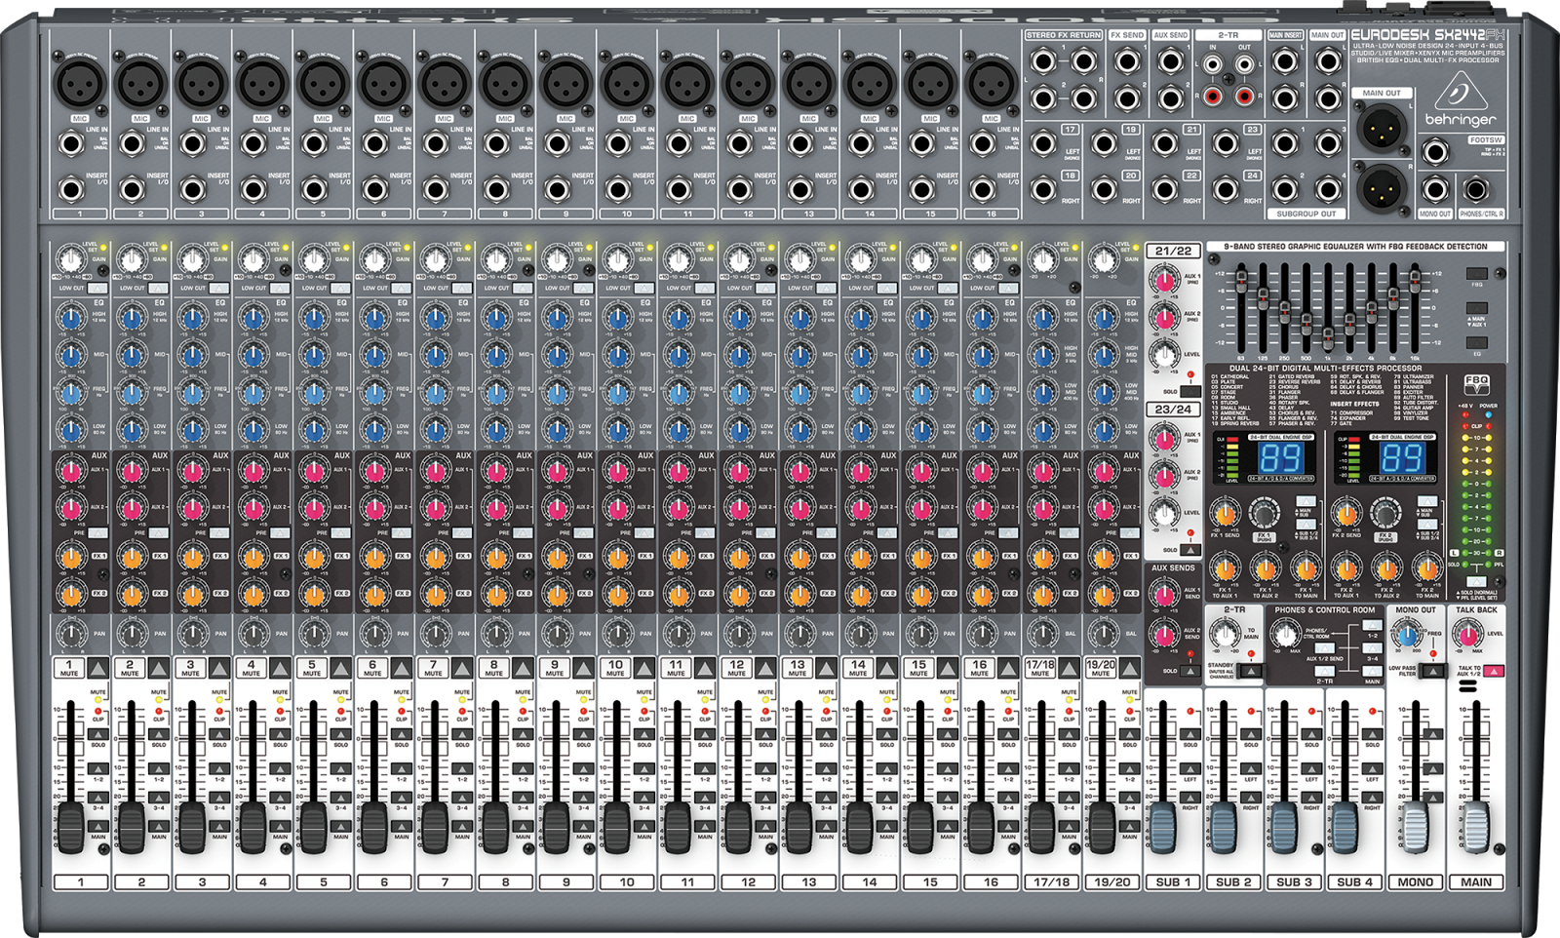
Task: Click the Main Out left XLR connector
Action: pos(1382,128)
